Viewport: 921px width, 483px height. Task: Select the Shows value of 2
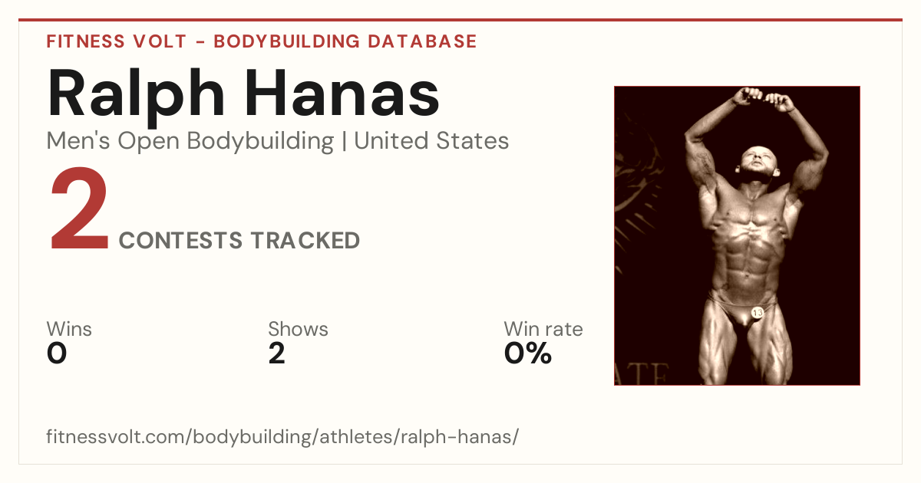pos(276,353)
